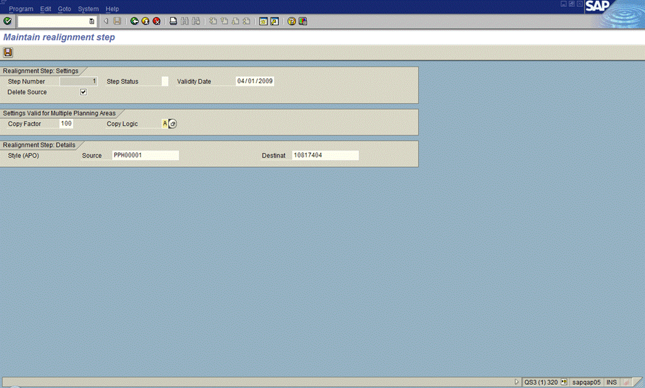Click the Destinat field 10817404
Image resolution: width=645 pixels, height=388 pixels.
(326, 155)
